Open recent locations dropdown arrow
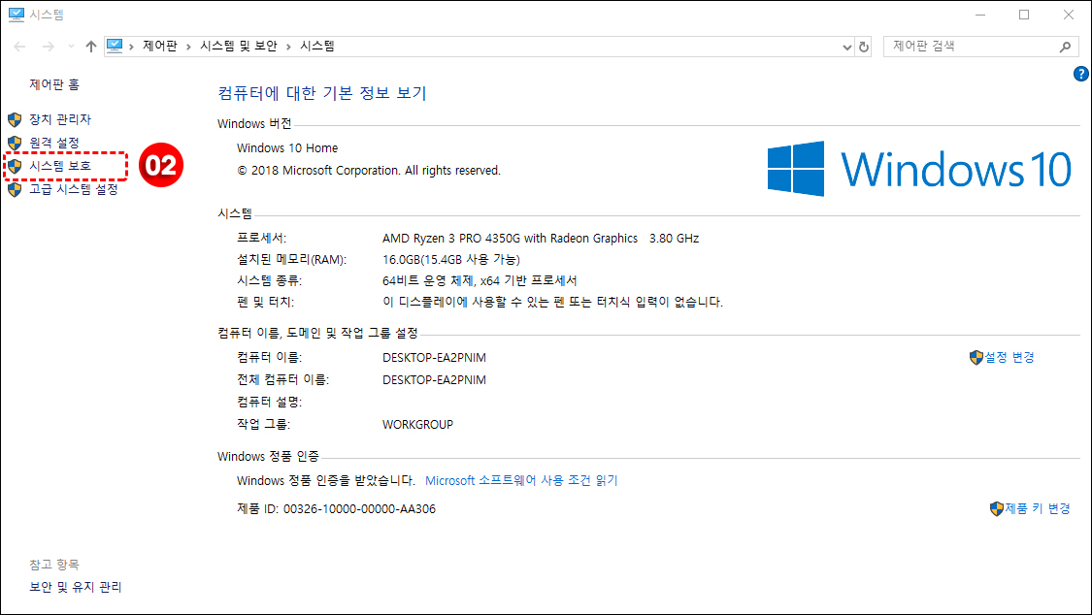This screenshot has width=1092, height=615. point(71,47)
